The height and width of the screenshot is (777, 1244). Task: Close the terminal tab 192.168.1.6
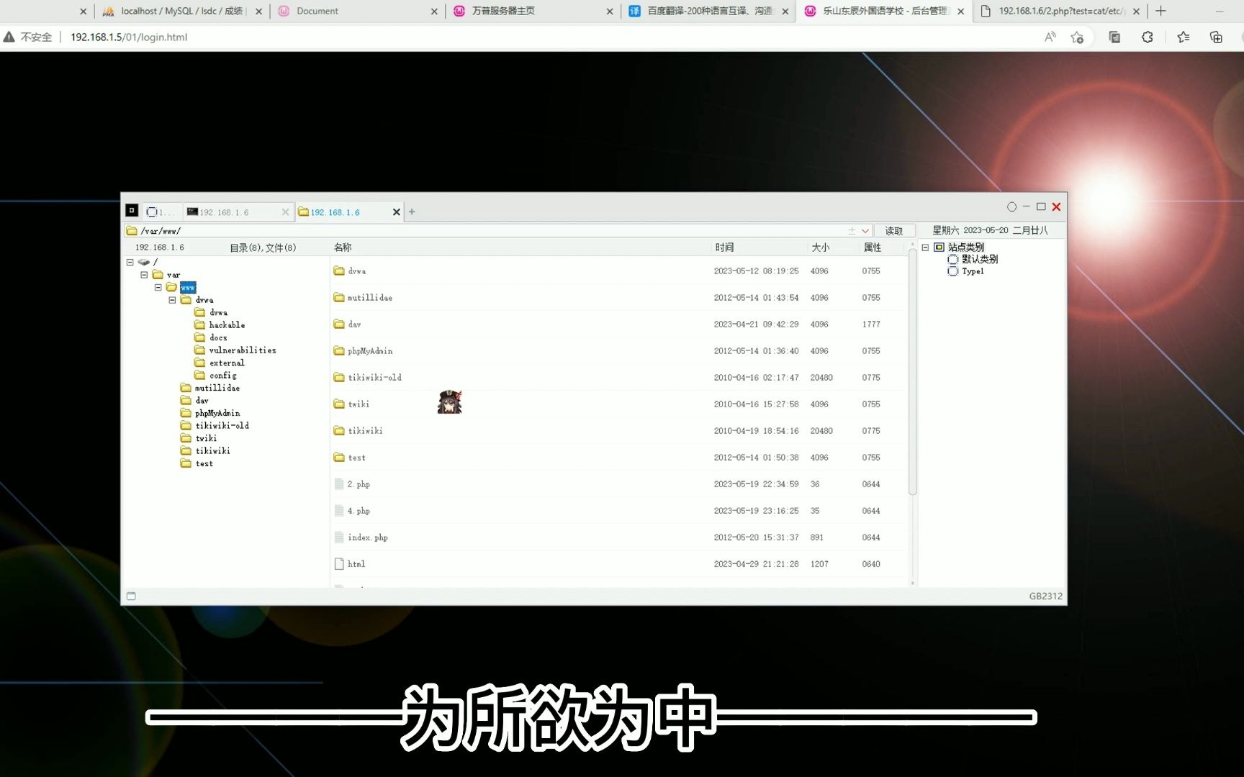pyautogui.click(x=285, y=212)
